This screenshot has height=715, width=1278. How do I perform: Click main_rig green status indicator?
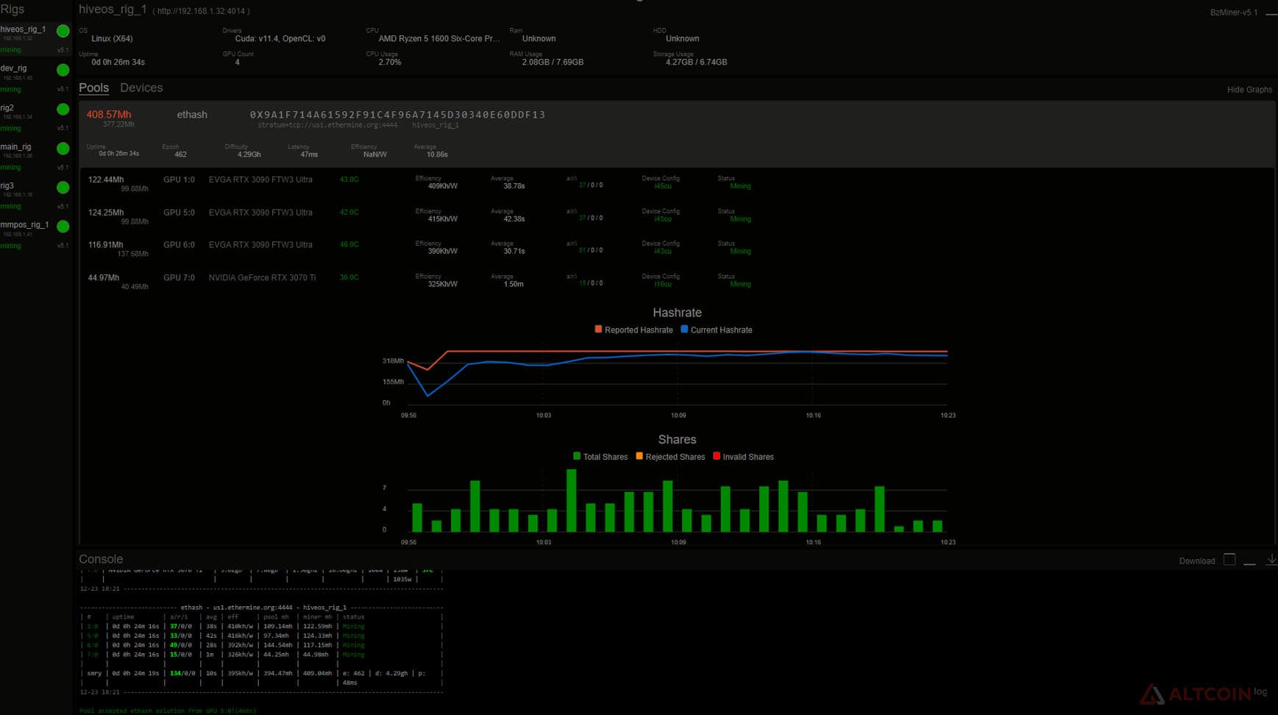tap(63, 149)
